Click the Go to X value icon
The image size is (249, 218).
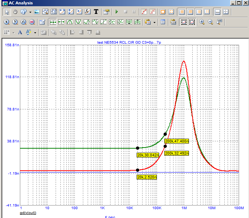tap(7, 22)
